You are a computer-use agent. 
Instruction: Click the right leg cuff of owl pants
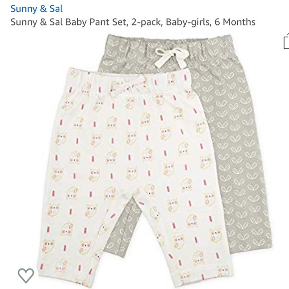(204, 279)
